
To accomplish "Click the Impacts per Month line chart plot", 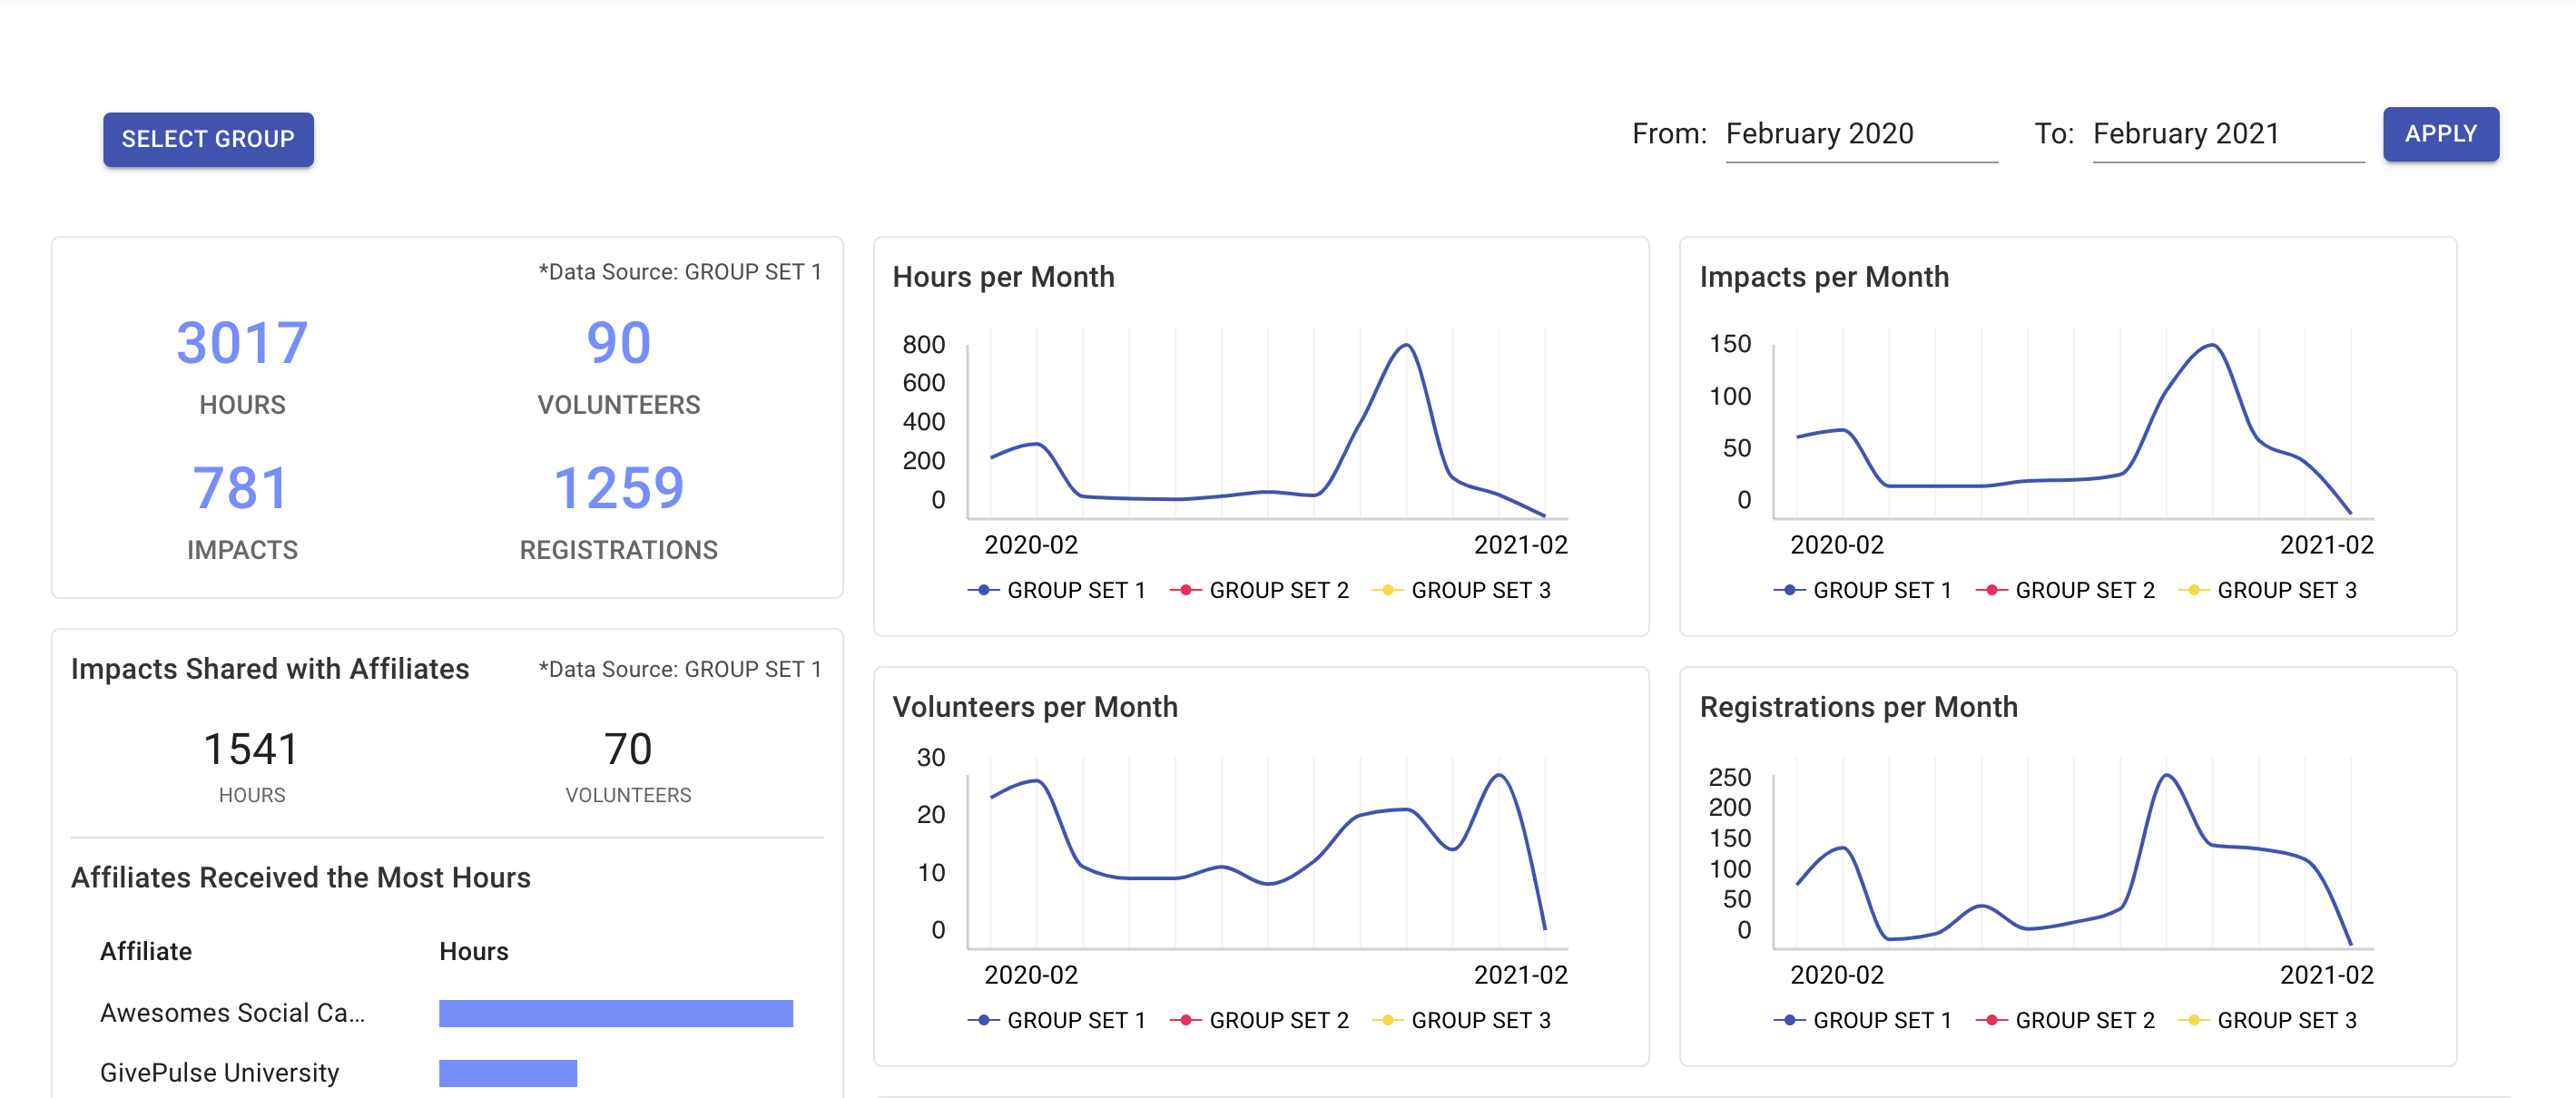I will point(2073,424).
